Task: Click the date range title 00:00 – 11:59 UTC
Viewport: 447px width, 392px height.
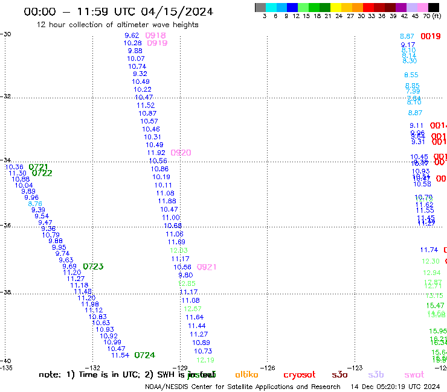Action: click(x=118, y=11)
